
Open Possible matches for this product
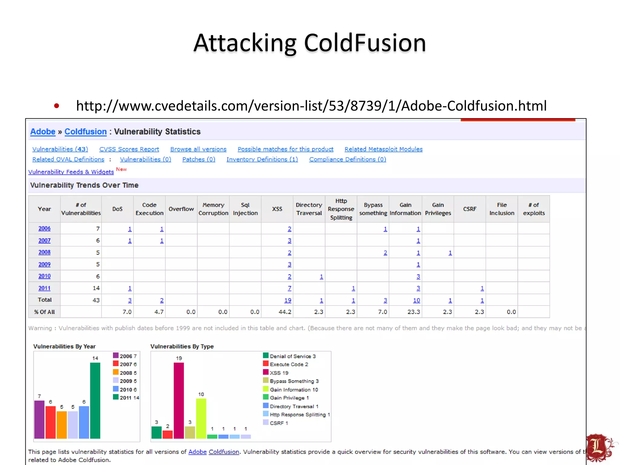[285, 149]
